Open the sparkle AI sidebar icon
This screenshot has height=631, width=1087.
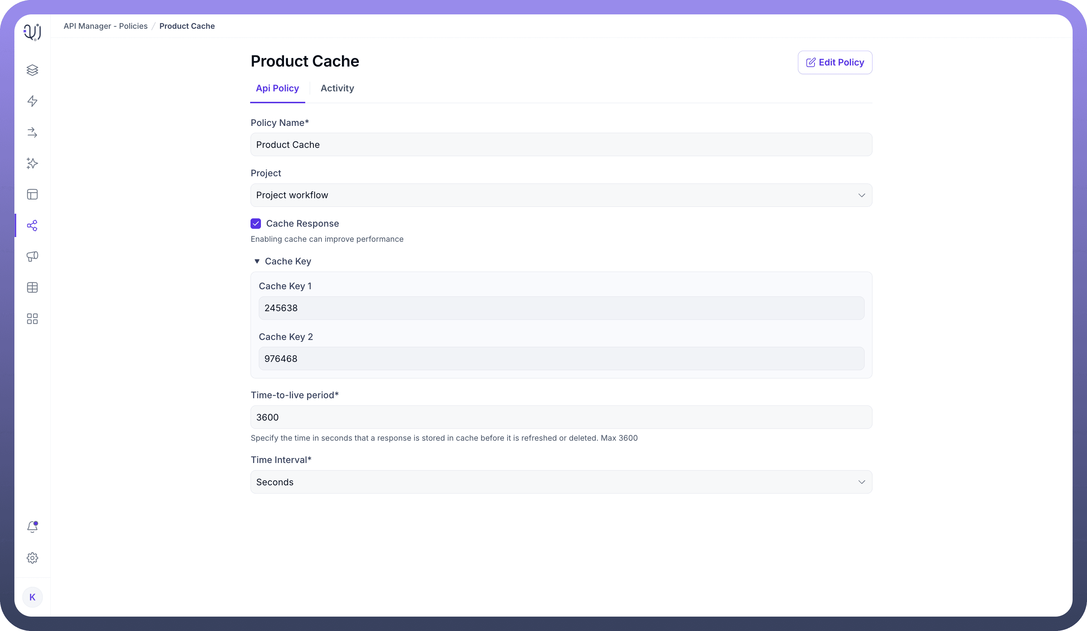[x=32, y=163]
